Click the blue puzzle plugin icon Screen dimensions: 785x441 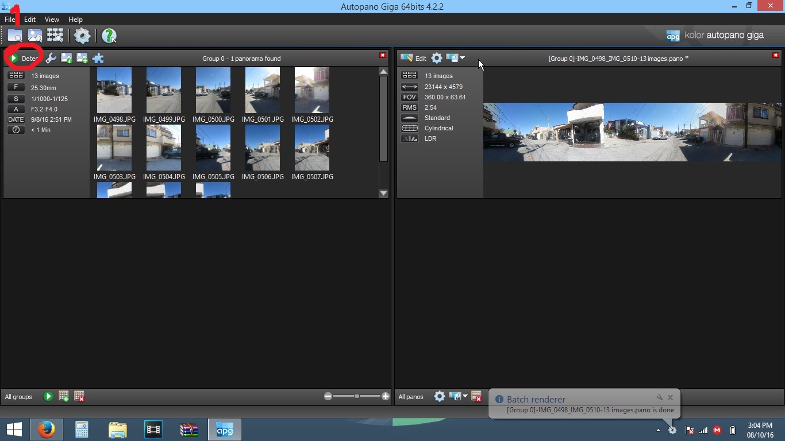pyautogui.click(x=98, y=59)
